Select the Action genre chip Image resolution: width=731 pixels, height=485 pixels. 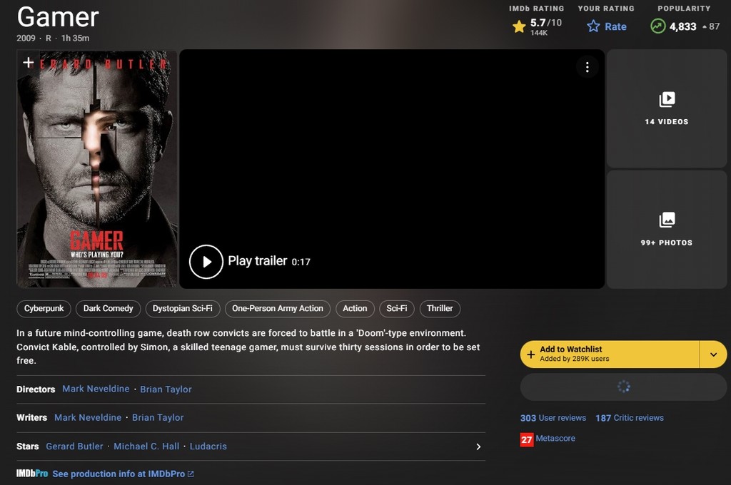pyautogui.click(x=355, y=308)
